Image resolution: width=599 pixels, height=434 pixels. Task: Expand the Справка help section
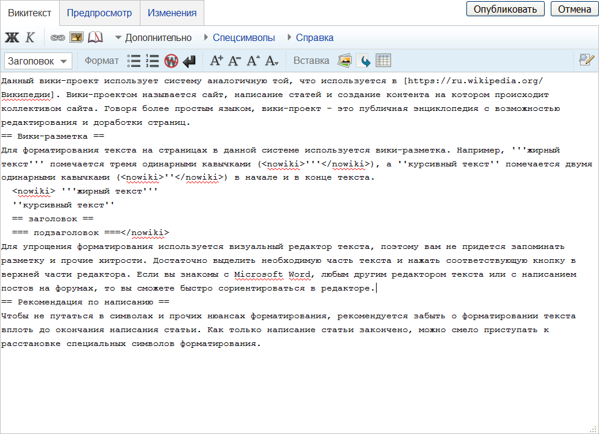coord(310,38)
